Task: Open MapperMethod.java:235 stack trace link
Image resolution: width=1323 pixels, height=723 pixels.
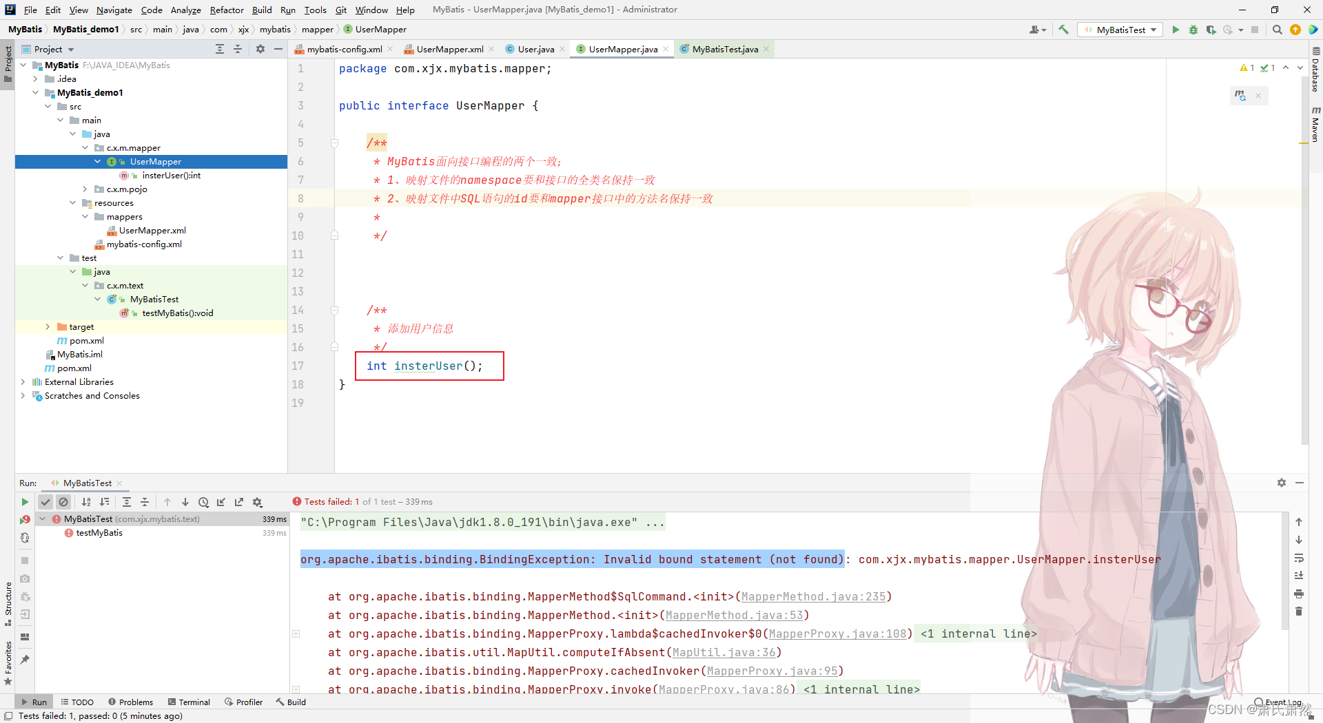Action: click(x=813, y=596)
